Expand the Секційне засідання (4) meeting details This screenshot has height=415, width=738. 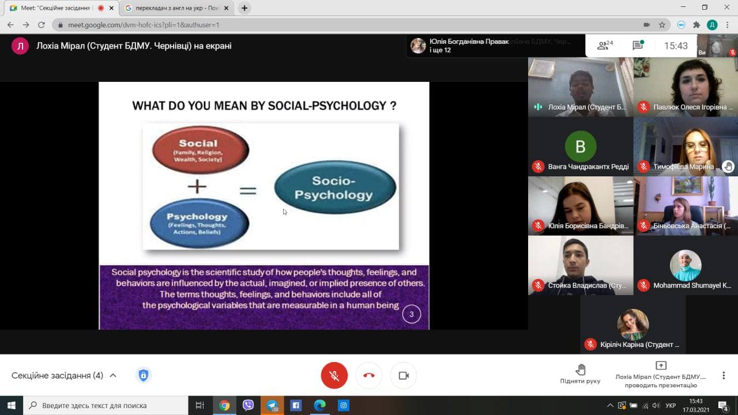point(64,375)
